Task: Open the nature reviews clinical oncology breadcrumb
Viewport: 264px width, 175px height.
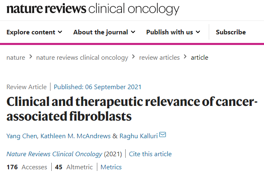Action: point(82,58)
